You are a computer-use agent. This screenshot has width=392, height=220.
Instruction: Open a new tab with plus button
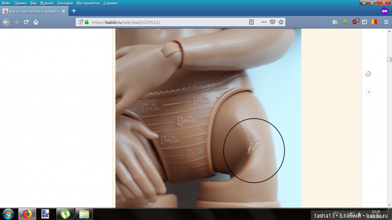73,11
